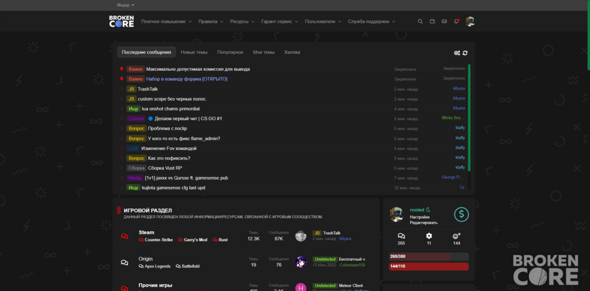Open the feed settings gears icon

(457, 53)
